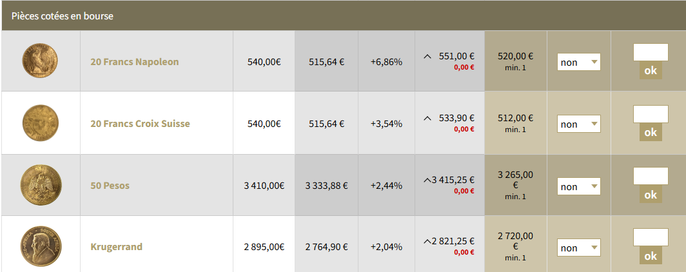Click the up chevron beside 551,00 €

(x=428, y=57)
